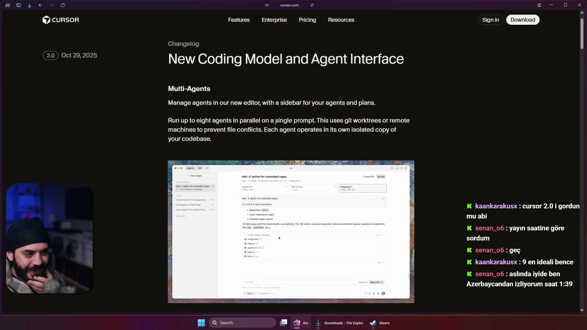
Task: Click the 2.0 version badge
Action: click(50, 55)
